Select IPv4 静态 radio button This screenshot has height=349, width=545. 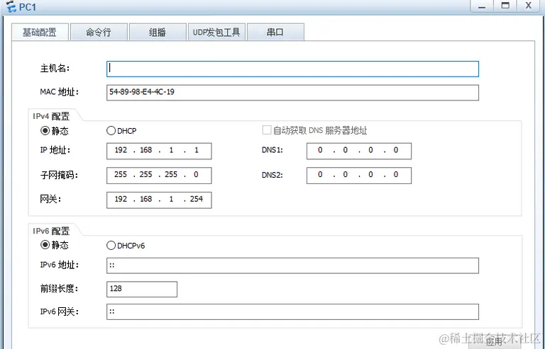click(x=45, y=131)
